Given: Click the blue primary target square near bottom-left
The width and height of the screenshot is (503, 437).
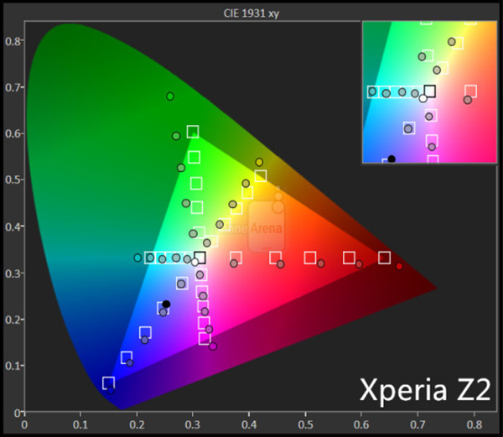Looking at the screenshot, I should pos(108,383).
